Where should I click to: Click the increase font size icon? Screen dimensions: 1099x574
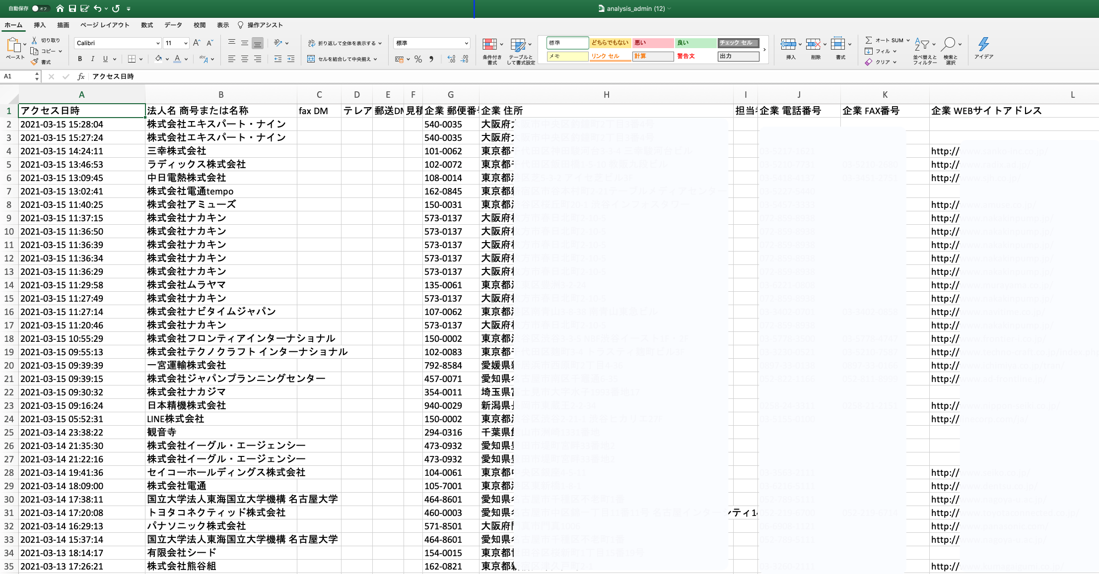(197, 43)
